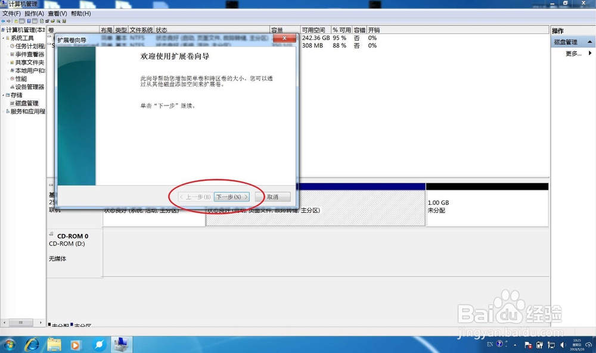
Task: Click the 下一步(N) button in the wizard
Action: [231, 197]
